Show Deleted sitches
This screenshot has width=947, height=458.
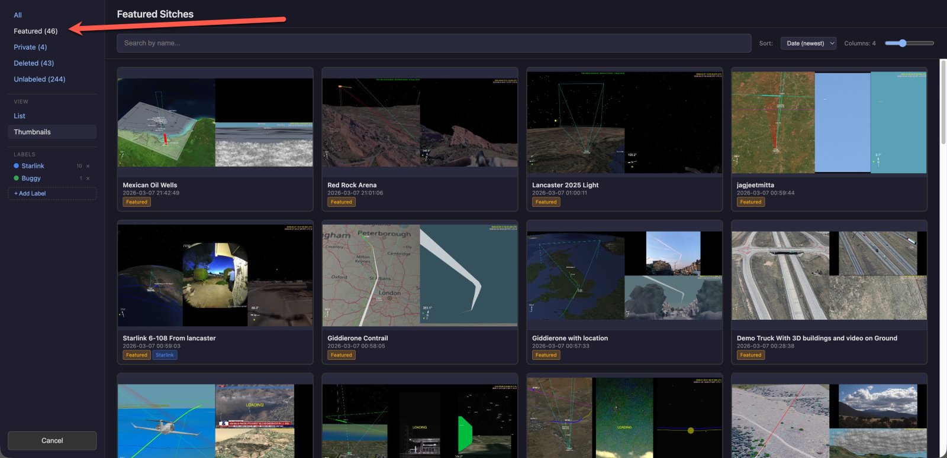point(34,63)
